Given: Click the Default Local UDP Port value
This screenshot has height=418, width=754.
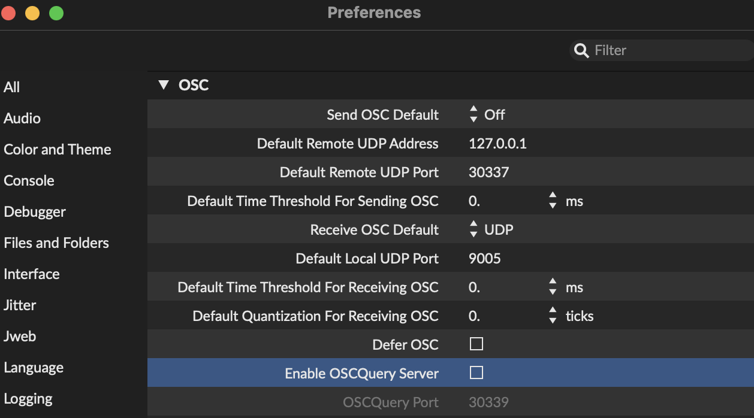Looking at the screenshot, I should [484, 259].
